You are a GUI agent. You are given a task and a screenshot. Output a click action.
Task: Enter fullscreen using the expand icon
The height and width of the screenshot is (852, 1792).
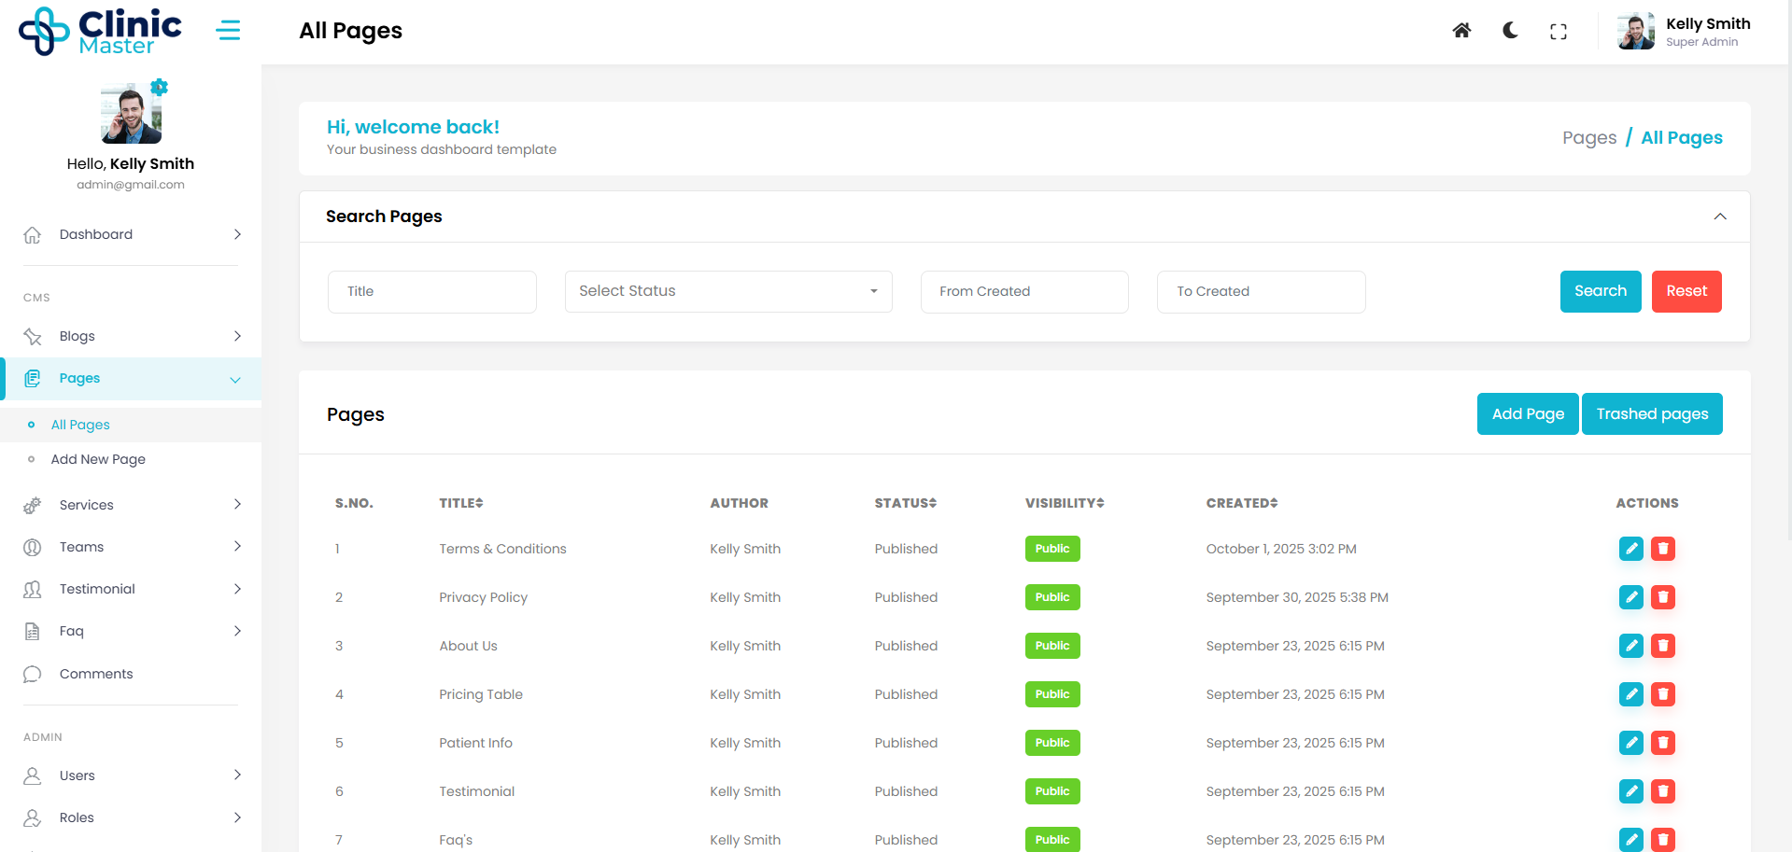tap(1558, 32)
